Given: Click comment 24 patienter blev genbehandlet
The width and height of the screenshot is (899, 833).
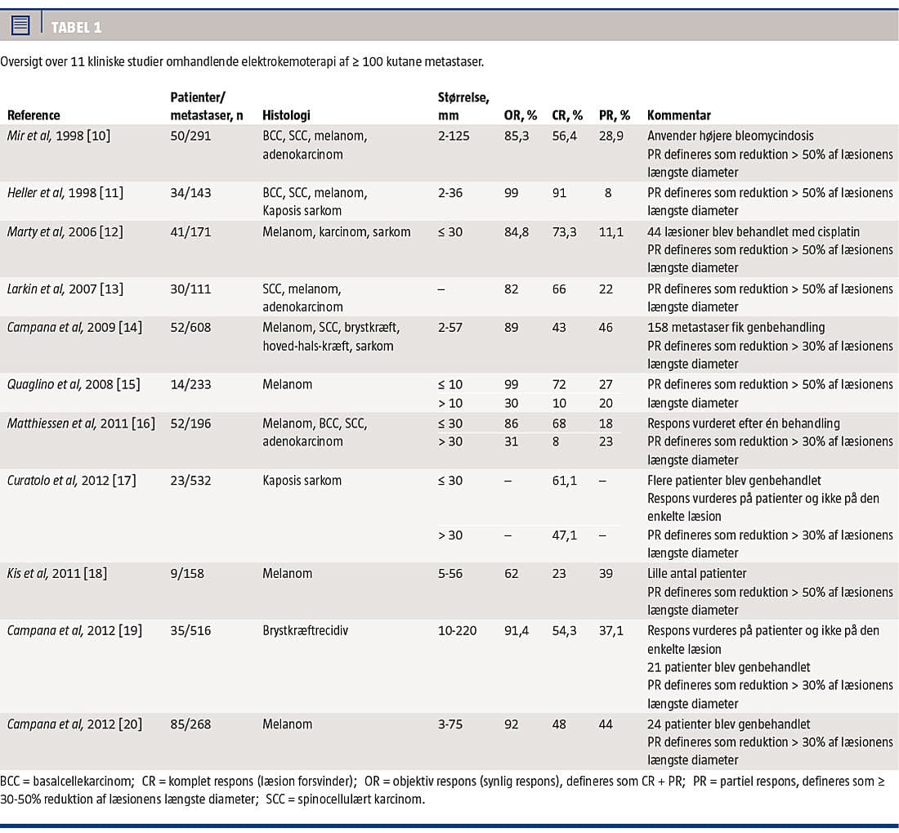Looking at the screenshot, I should (729, 724).
